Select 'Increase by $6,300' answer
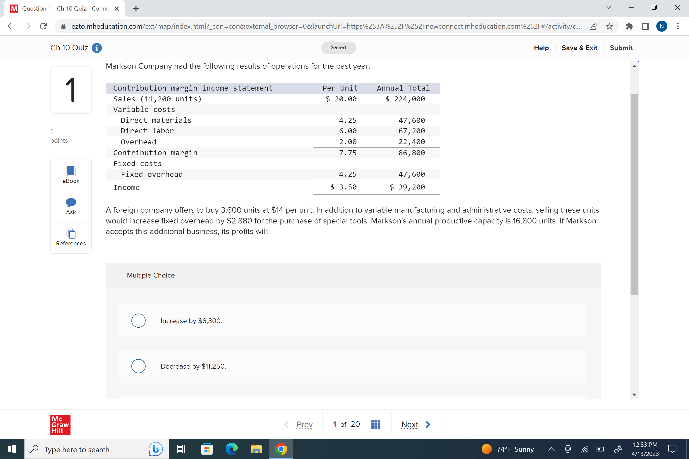 139,321
